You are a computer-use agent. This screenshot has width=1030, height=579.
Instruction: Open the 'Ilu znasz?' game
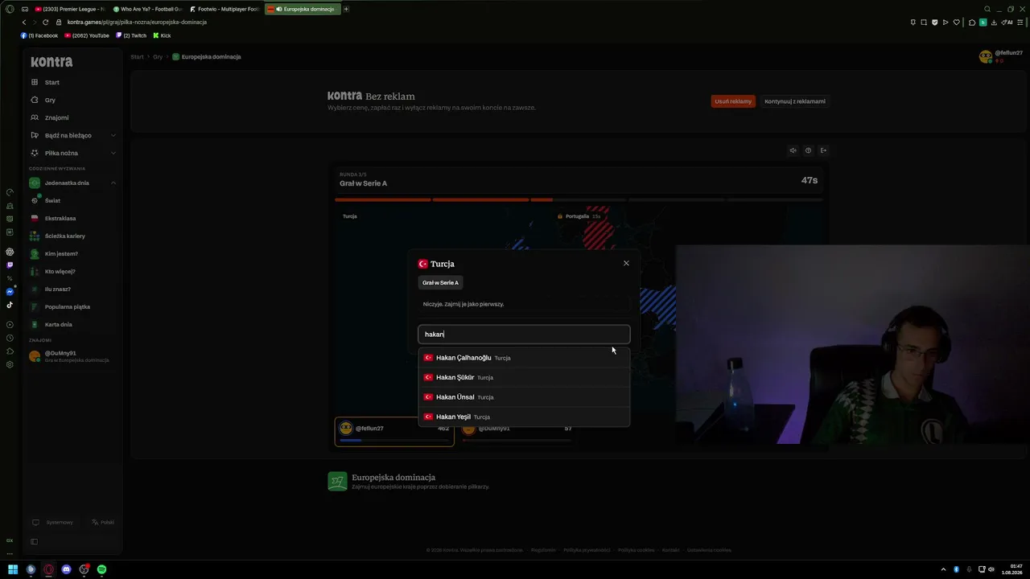tap(73, 289)
